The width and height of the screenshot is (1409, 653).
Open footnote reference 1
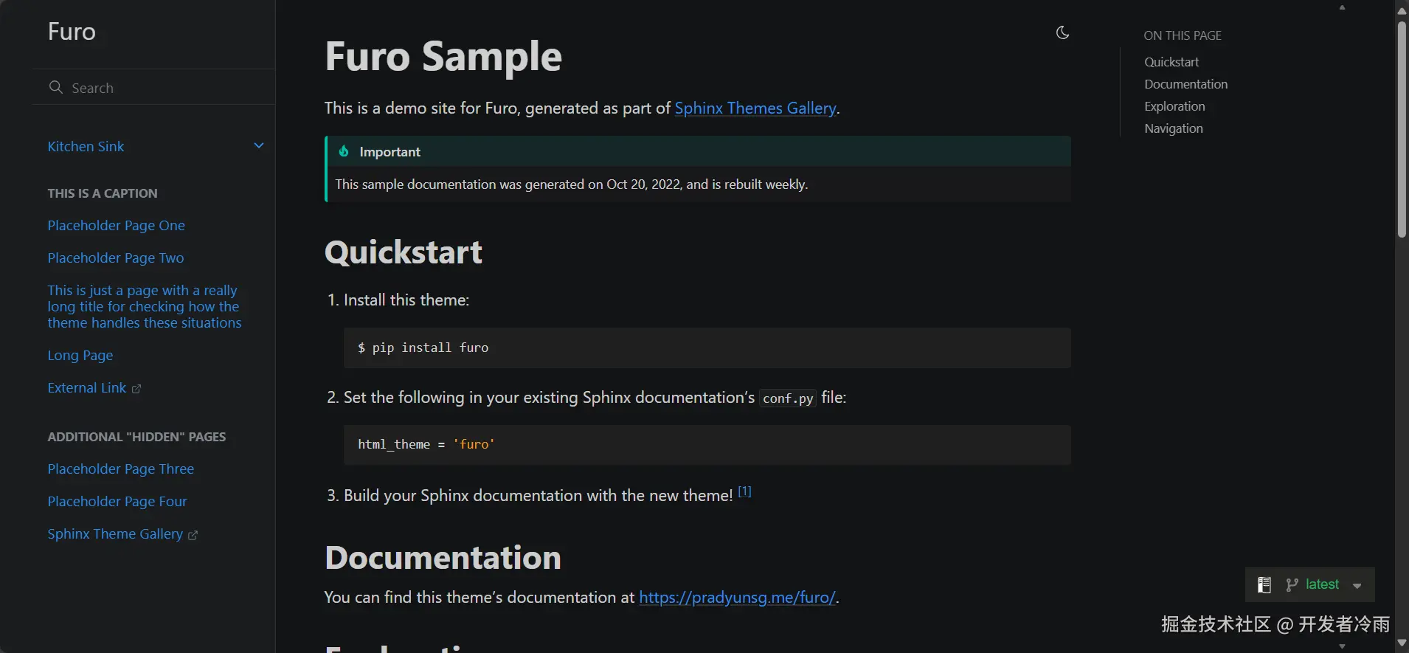click(x=744, y=491)
